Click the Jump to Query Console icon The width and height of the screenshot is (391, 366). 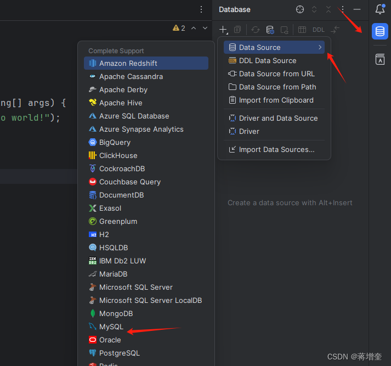tap(284, 30)
